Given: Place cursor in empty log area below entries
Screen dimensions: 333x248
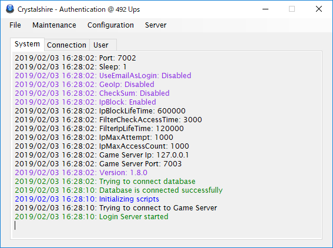Looking at the screenshot, I should pyautogui.click(x=167, y=230).
